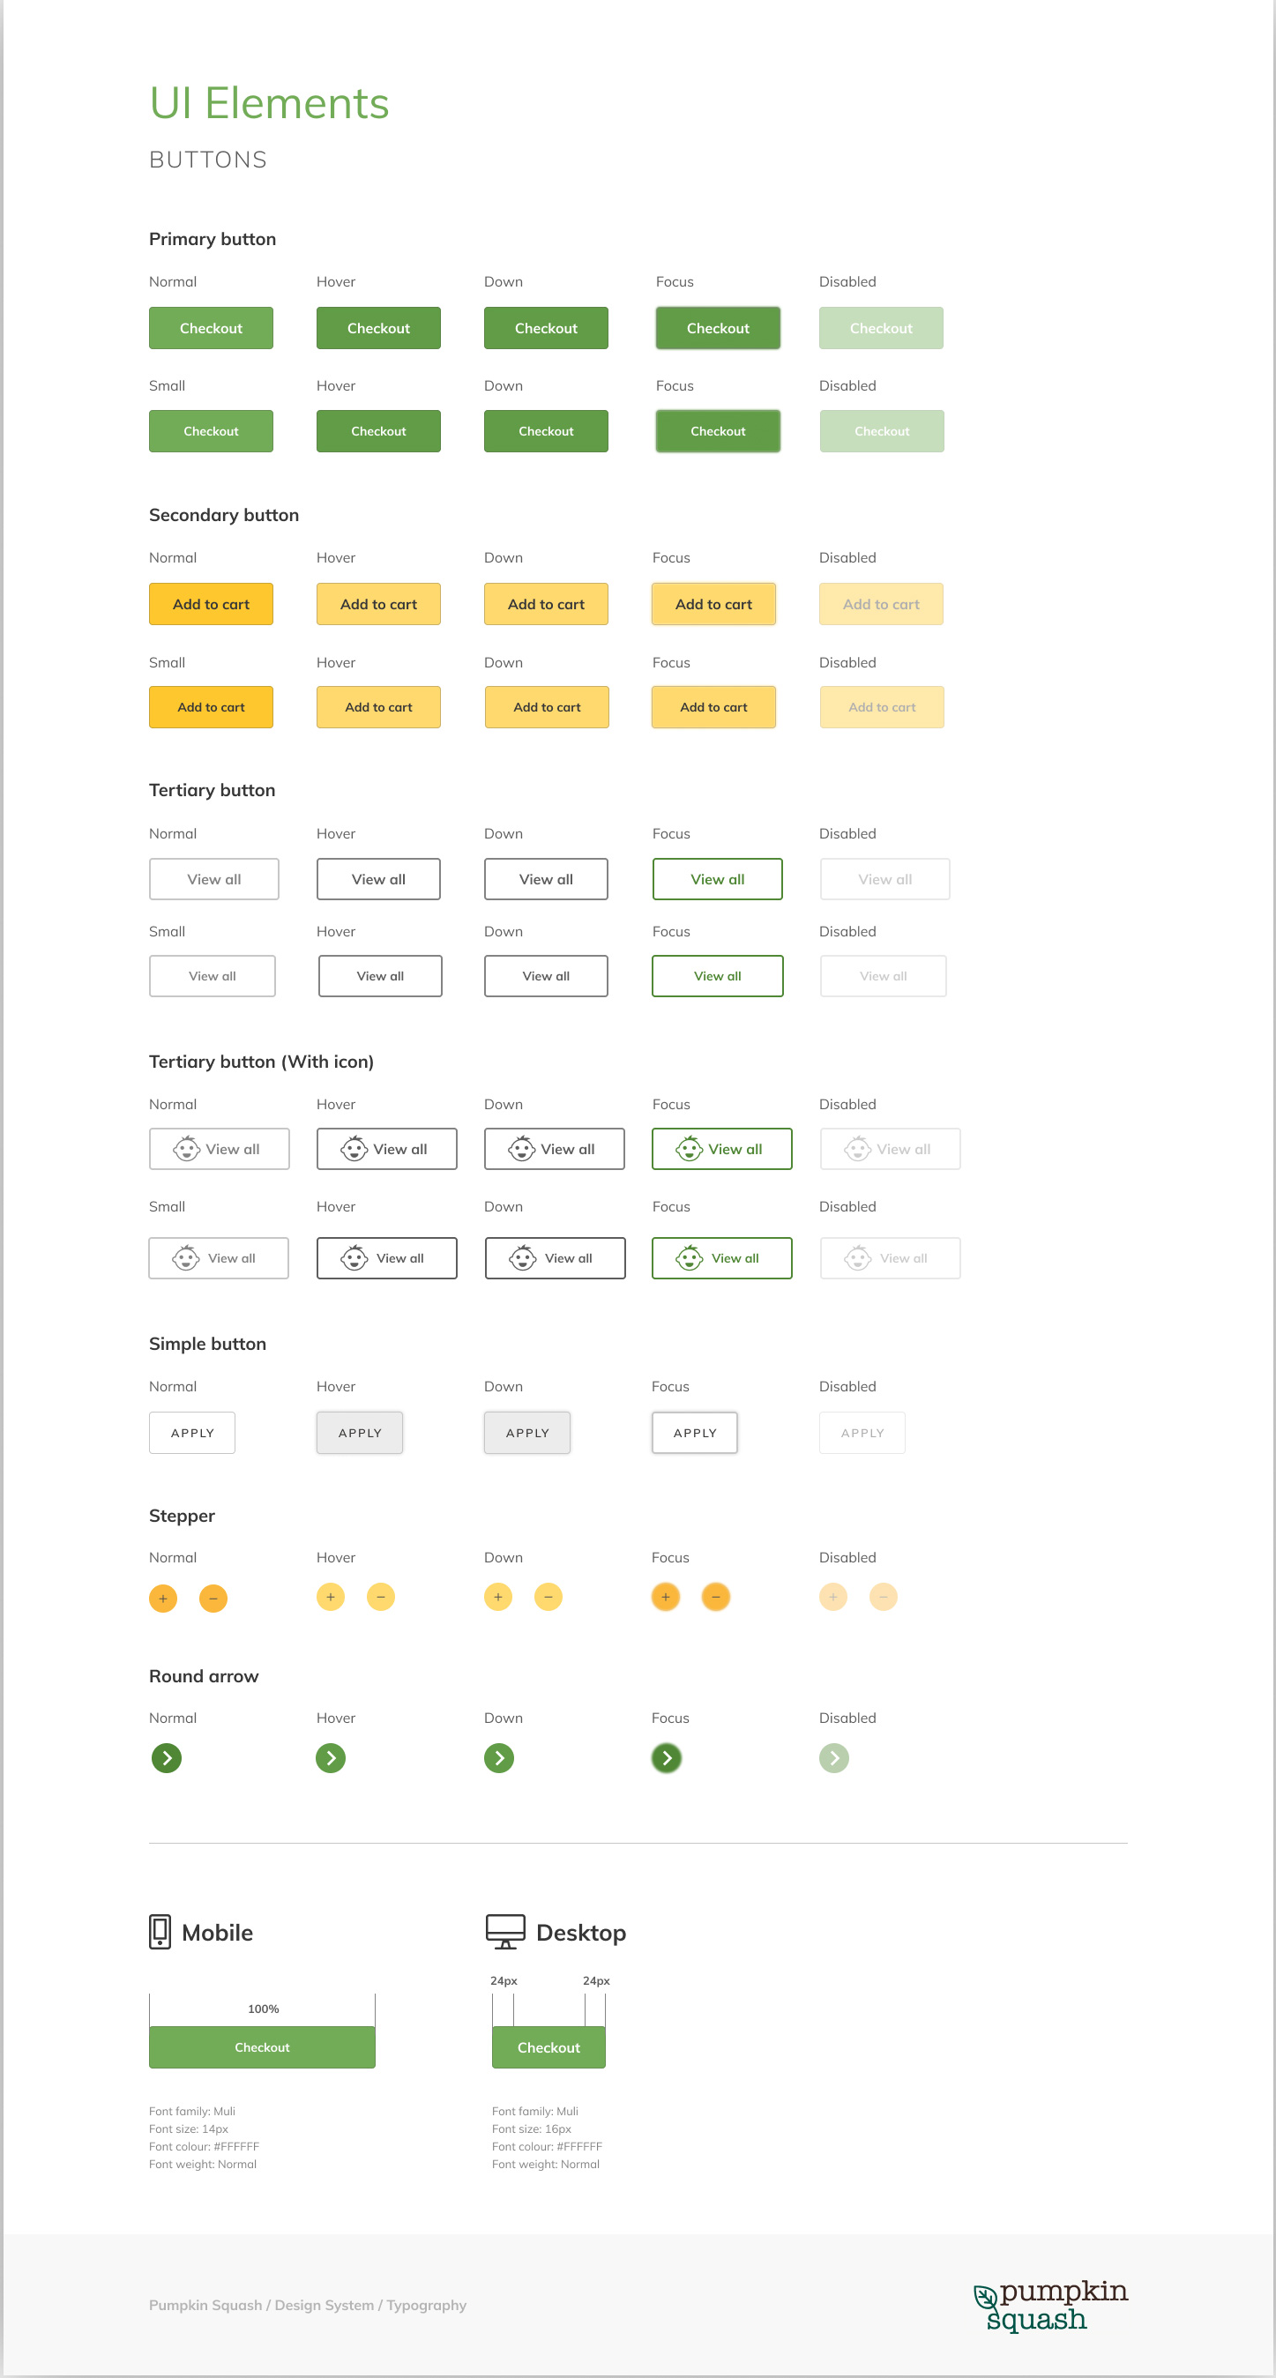The width and height of the screenshot is (1276, 2378).
Task: Click the faded baby face icon in small Disabled View all button
Action: [858, 1258]
